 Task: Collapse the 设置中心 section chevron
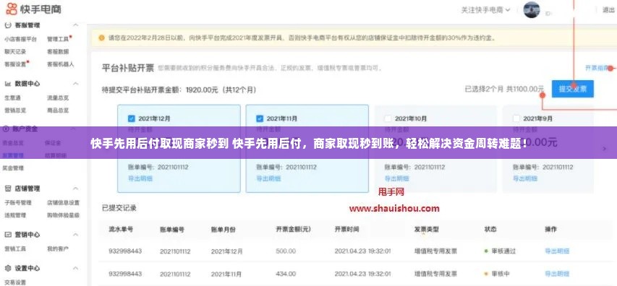(x=76, y=269)
